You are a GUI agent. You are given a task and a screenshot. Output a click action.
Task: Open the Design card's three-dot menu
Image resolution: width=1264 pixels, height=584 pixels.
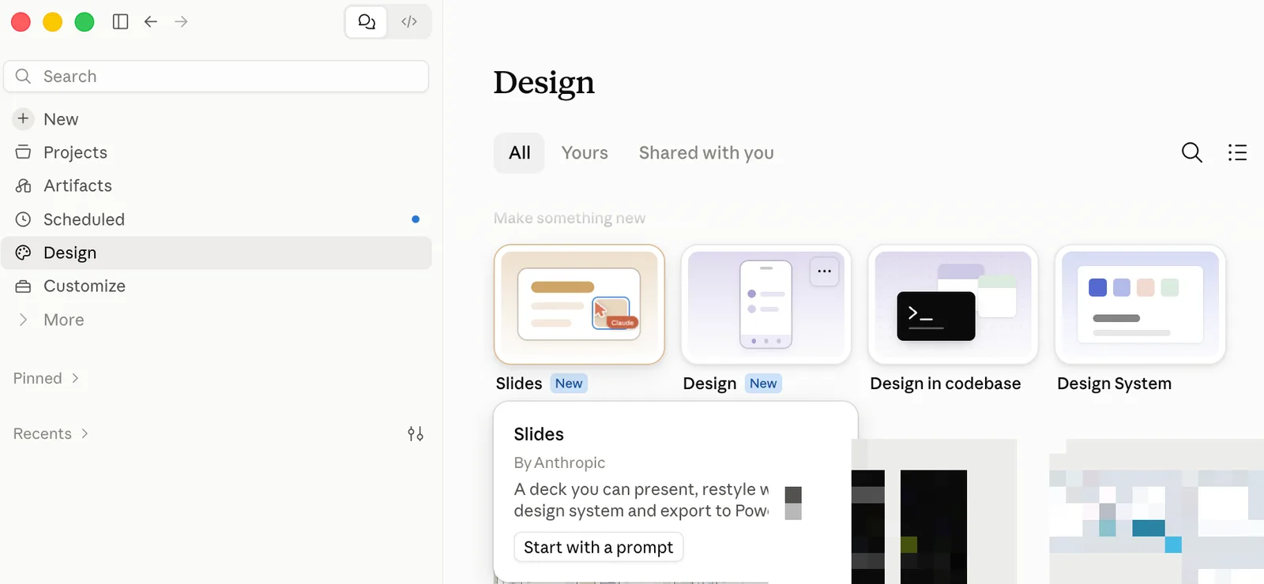pos(825,271)
